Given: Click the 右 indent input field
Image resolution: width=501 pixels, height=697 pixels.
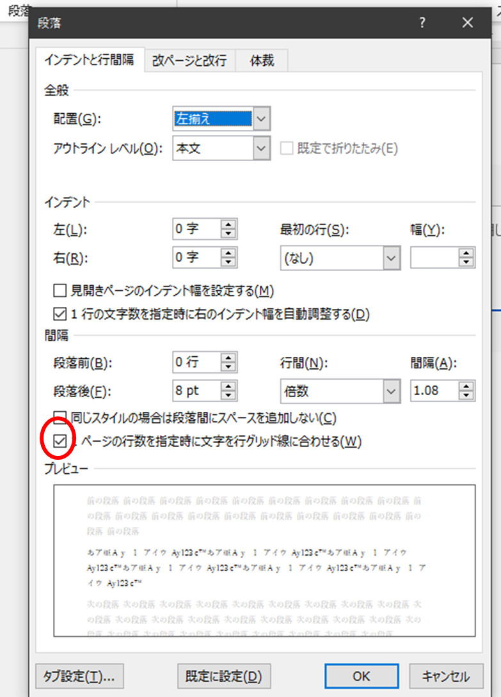Looking at the screenshot, I should 197,258.
